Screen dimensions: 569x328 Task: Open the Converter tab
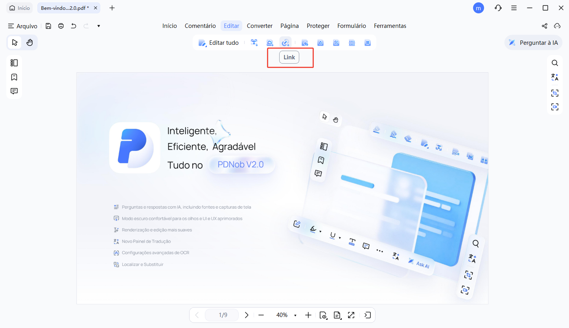(260, 26)
